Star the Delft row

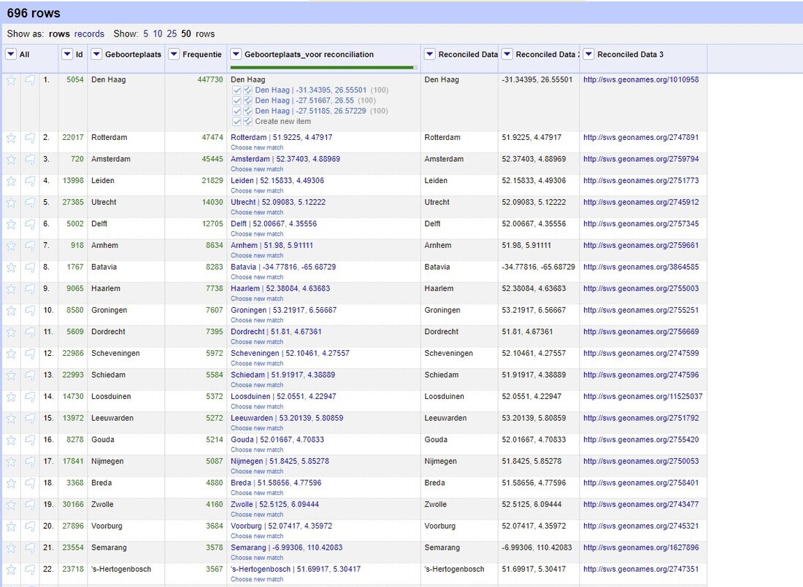[x=11, y=224]
